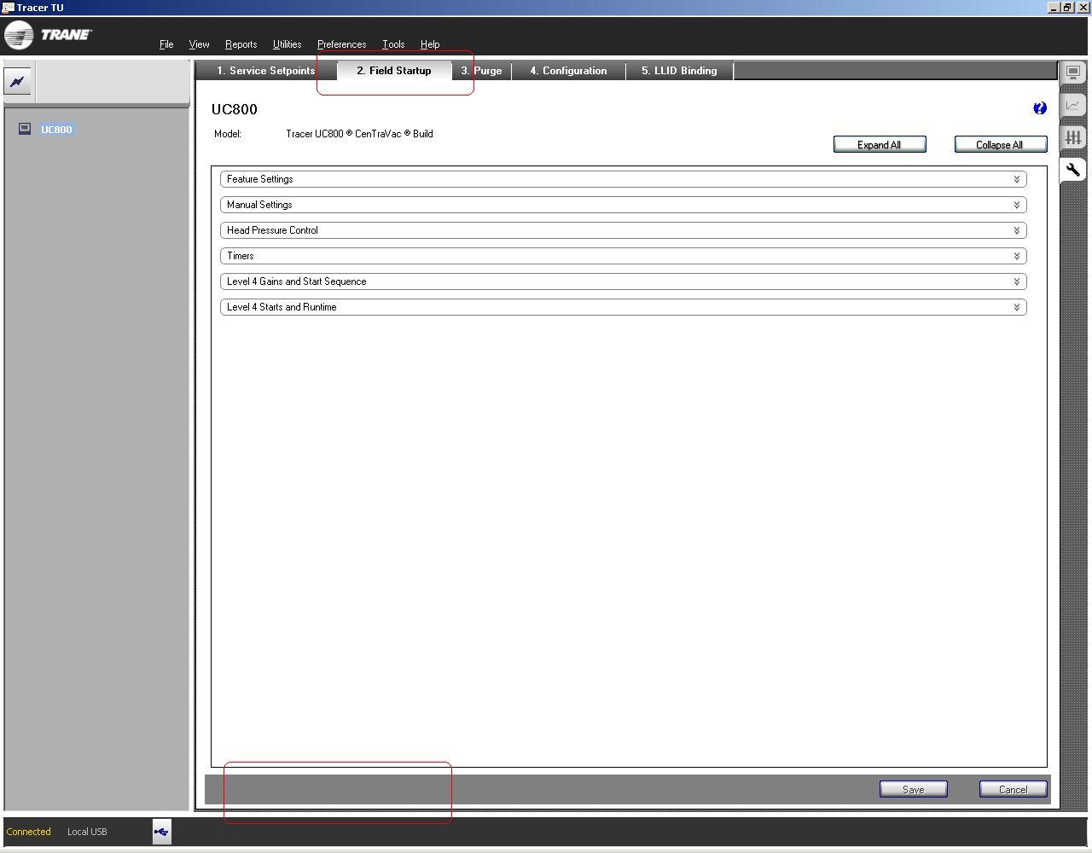The width and height of the screenshot is (1092, 853).
Task: Save the field startup settings
Action: 914,790
